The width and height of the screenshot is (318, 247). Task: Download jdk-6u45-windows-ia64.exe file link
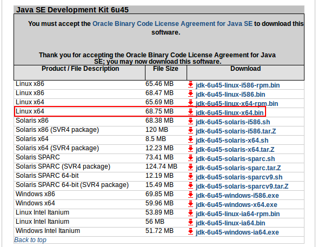click(237, 232)
